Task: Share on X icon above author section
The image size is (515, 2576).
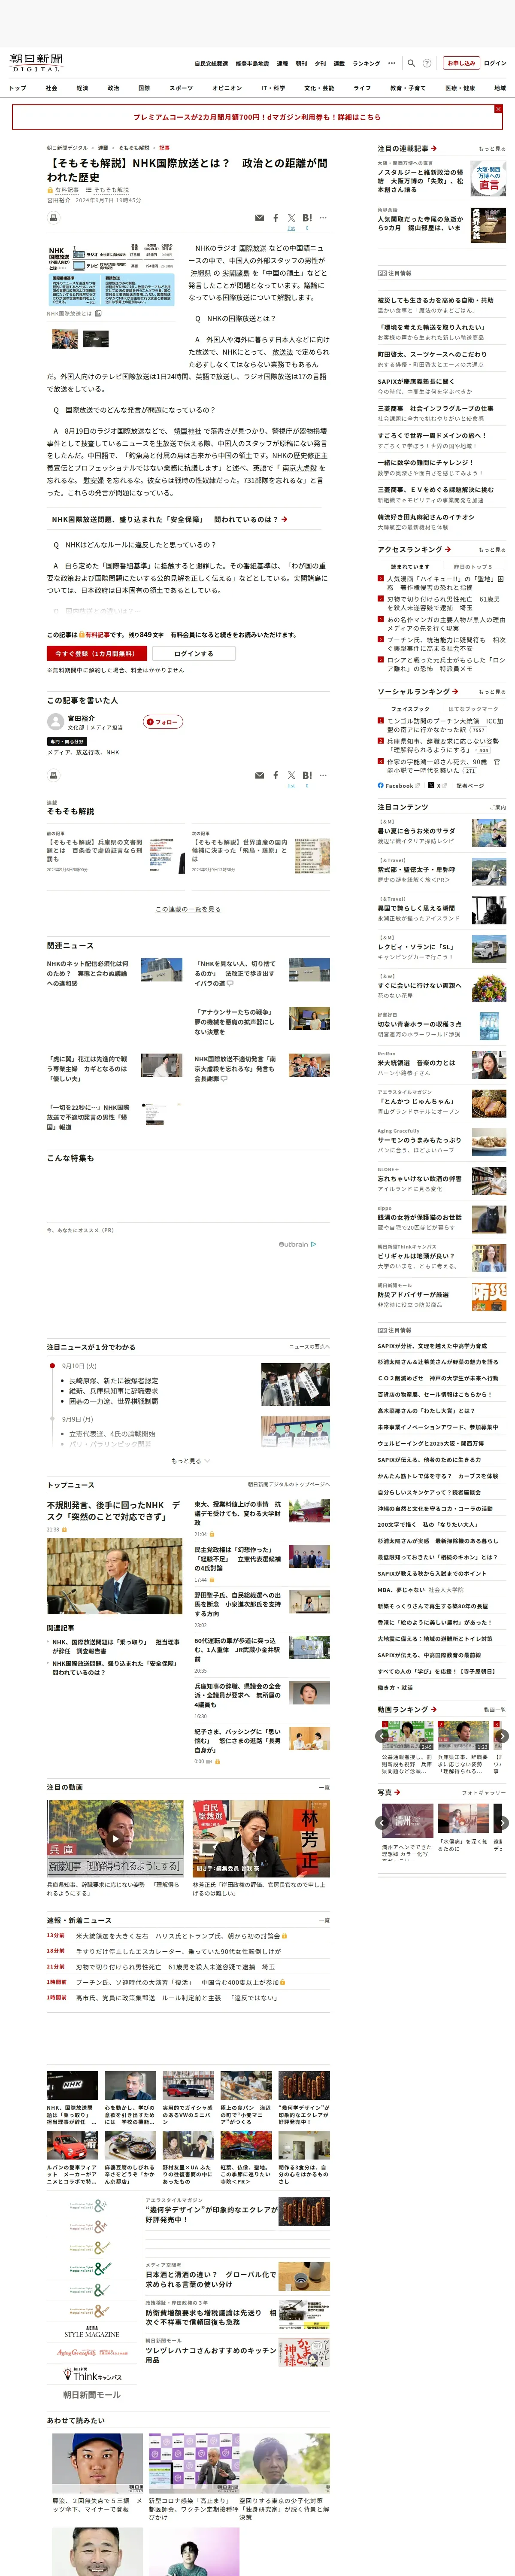Action: point(291,775)
